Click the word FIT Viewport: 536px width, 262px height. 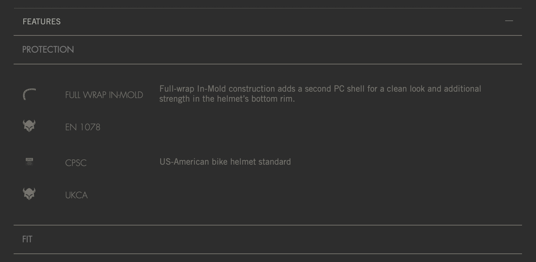pyautogui.click(x=27, y=239)
